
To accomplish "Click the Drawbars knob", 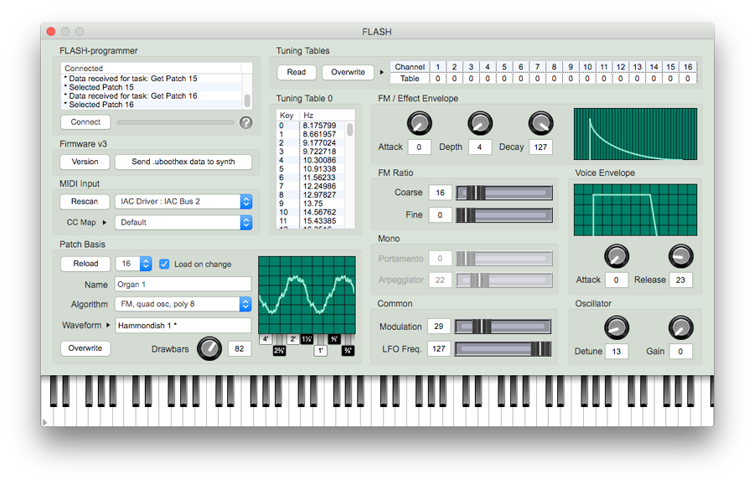I will tap(209, 348).
